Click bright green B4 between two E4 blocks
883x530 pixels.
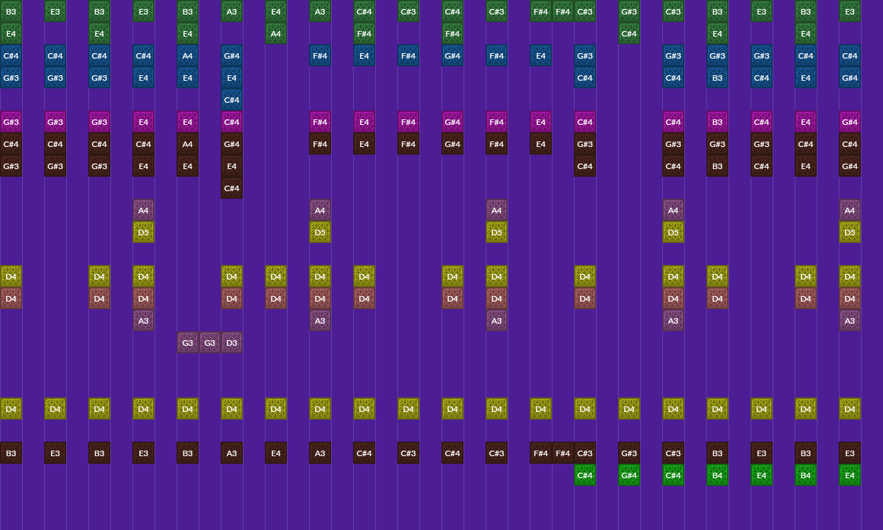806,475
